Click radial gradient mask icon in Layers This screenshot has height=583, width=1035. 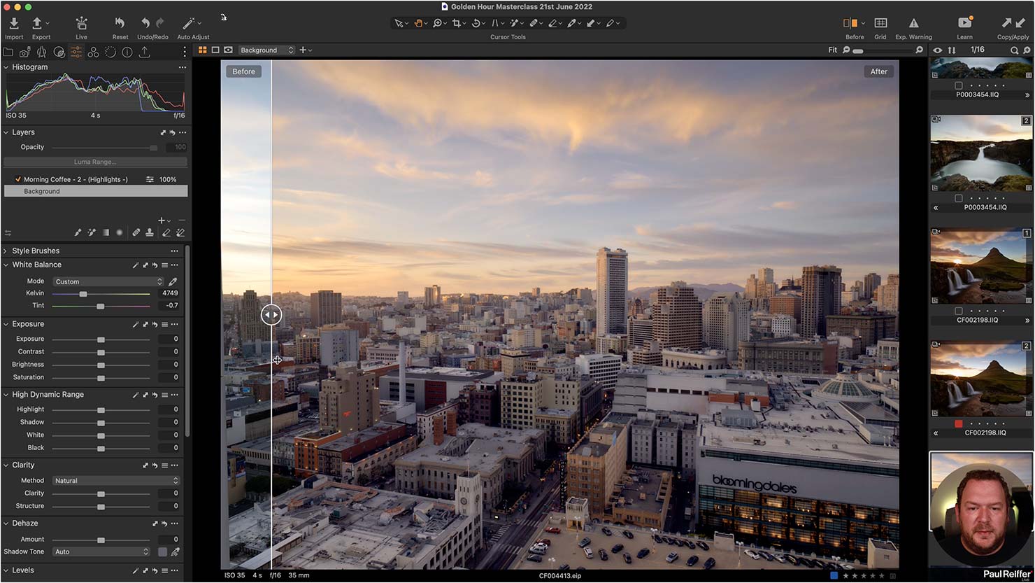click(120, 232)
